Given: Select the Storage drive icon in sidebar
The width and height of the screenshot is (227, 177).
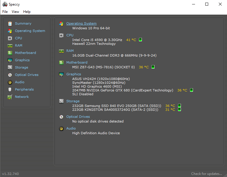Looking at the screenshot, I should [x=10, y=67].
